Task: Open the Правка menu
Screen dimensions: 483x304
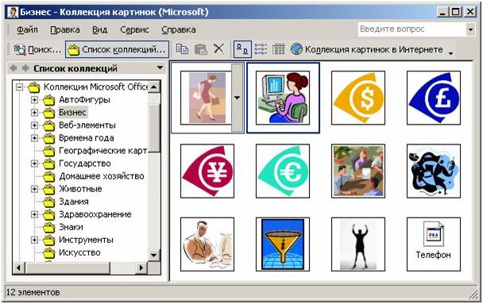Action: pos(65,30)
